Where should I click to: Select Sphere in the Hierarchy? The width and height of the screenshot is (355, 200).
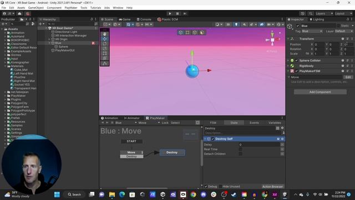(63, 47)
